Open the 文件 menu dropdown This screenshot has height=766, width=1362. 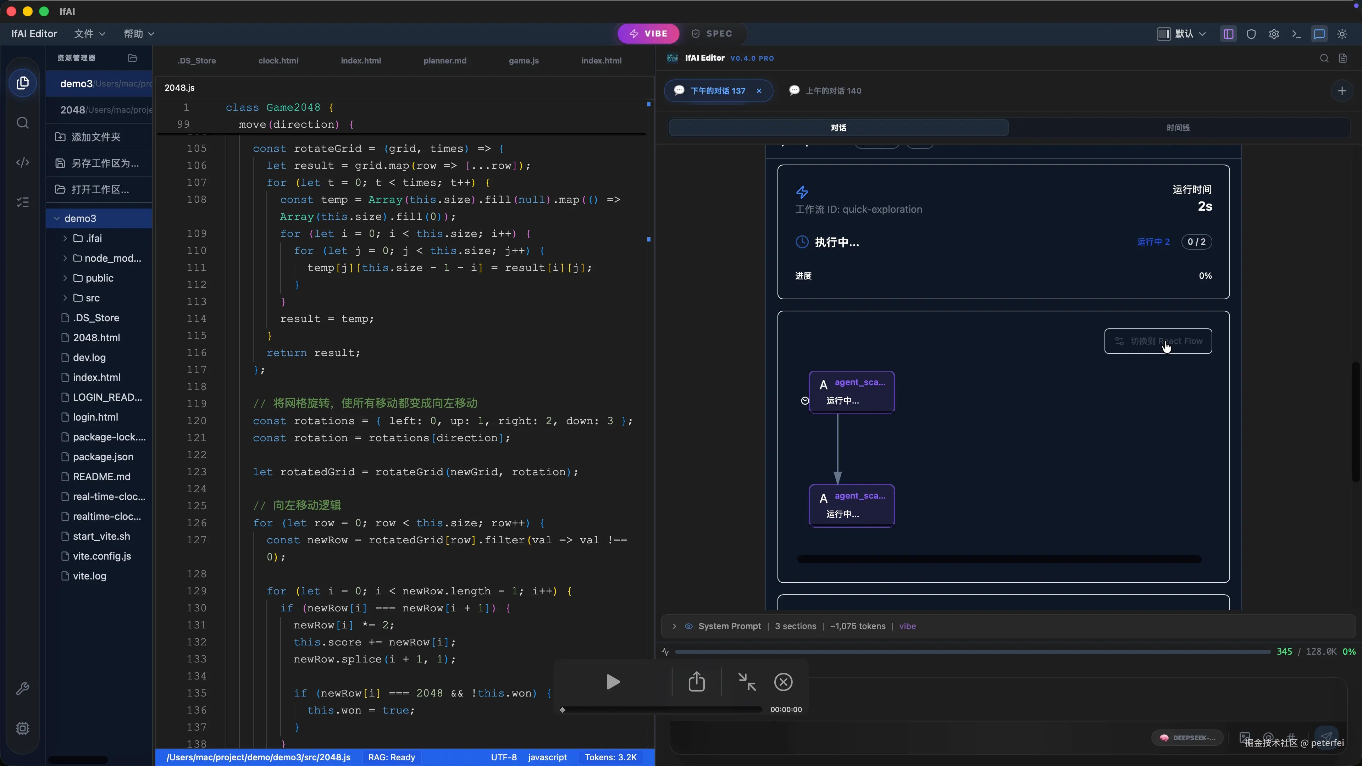[x=89, y=34]
